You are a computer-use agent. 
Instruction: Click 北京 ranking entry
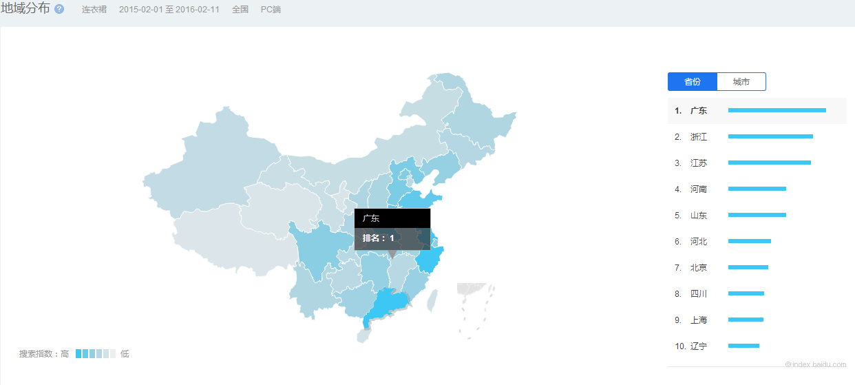pos(698,268)
